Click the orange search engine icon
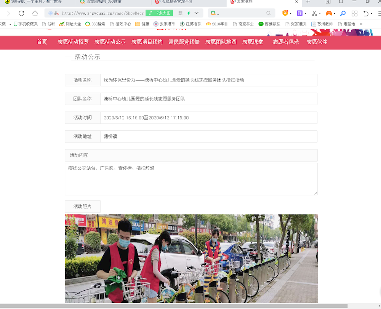Viewport: 381px width, 309px height. 213,13
